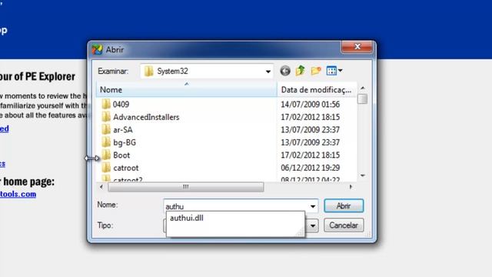Image resolution: width=492 pixels, height=277 pixels.
Task: Click the Boot folder name
Action: (x=121, y=155)
